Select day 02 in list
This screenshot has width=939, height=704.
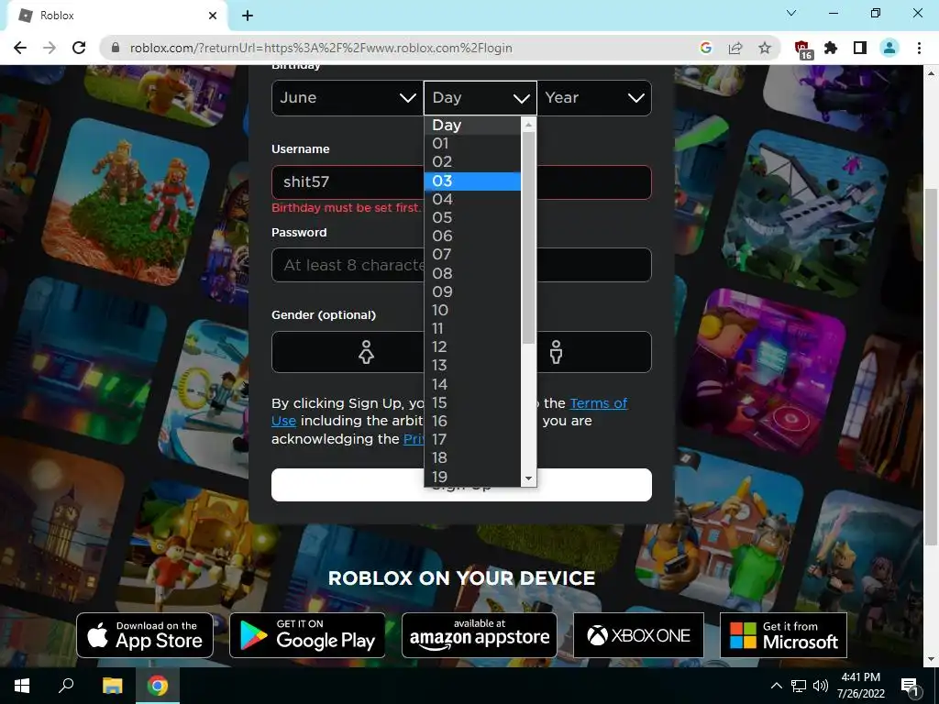point(472,162)
